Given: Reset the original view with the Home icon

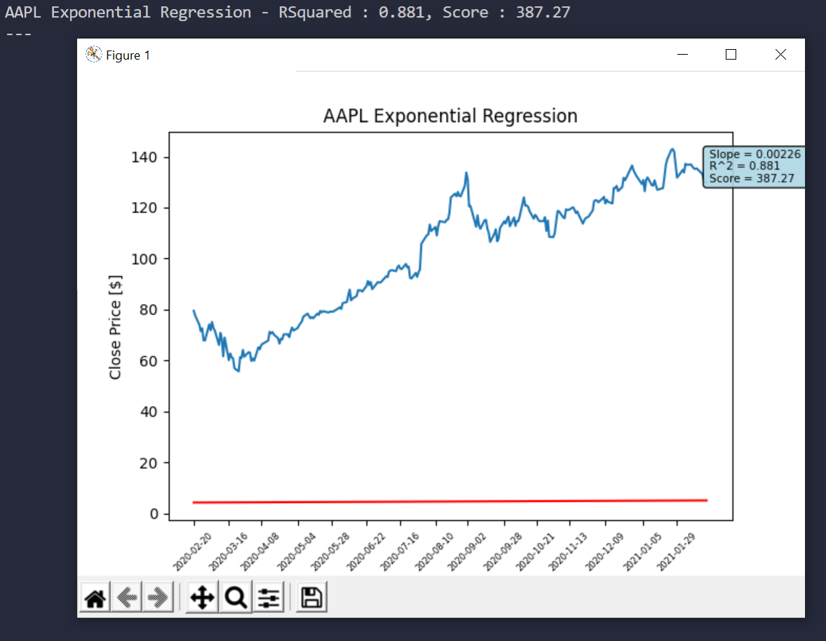Looking at the screenshot, I should click(x=95, y=596).
